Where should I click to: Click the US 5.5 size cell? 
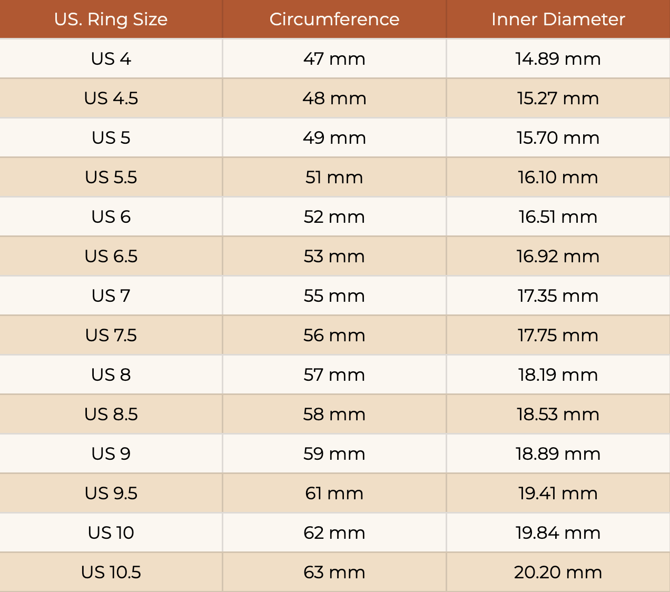[111, 177]
